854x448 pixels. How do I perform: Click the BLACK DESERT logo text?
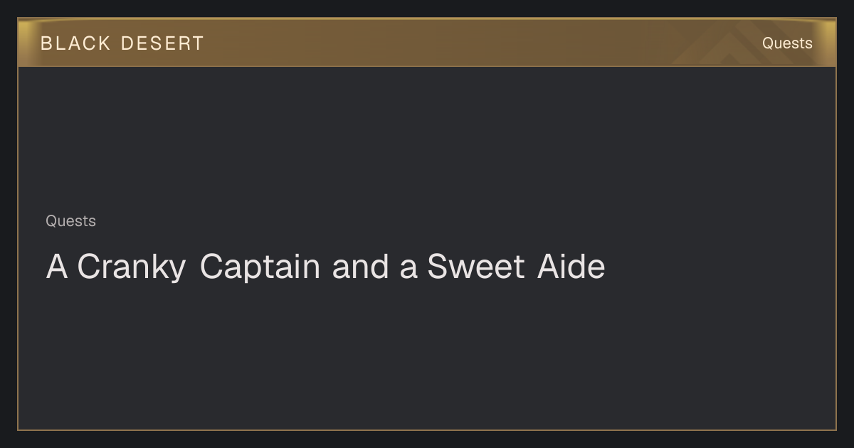pyautogui.click(x=122, y=43)
